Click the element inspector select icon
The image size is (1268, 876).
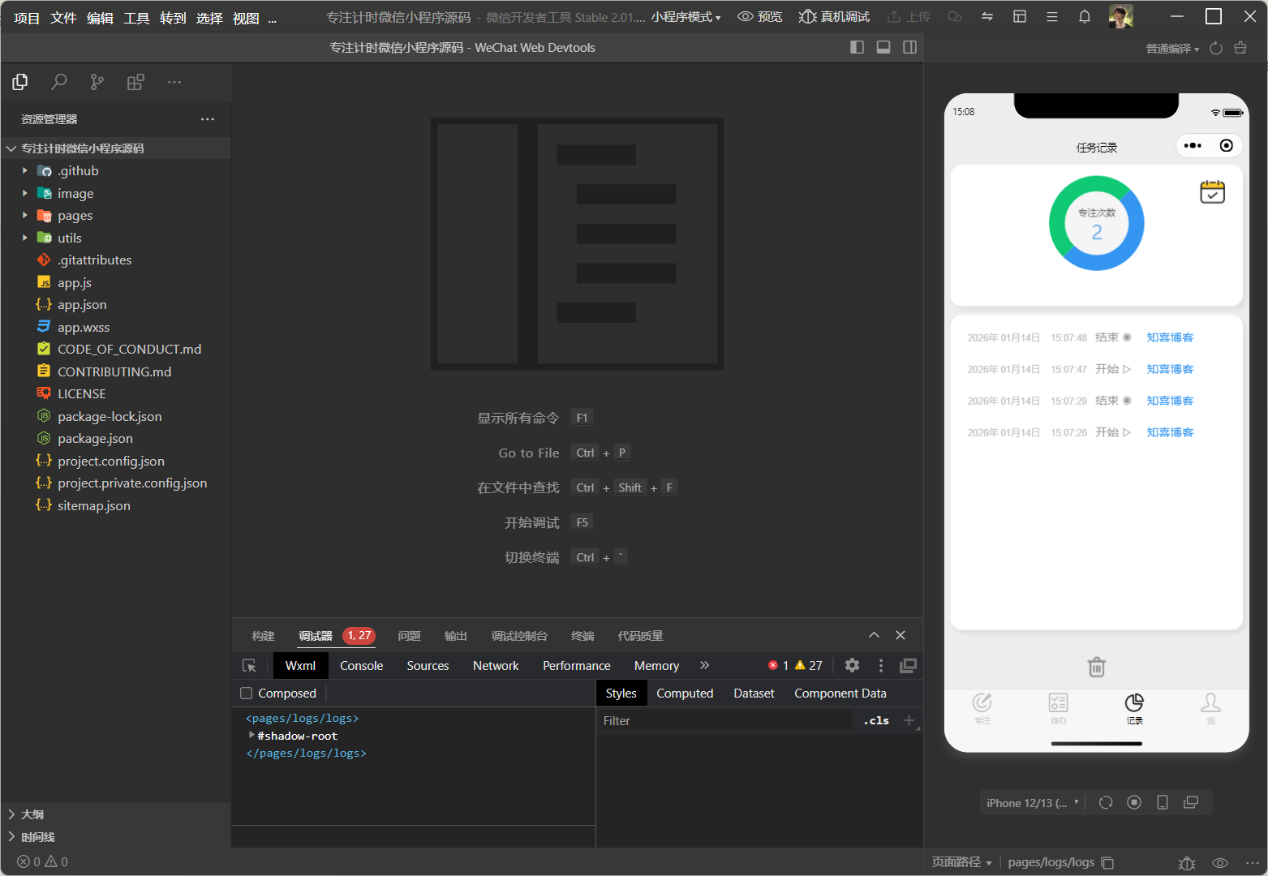(x=249, y=666)
